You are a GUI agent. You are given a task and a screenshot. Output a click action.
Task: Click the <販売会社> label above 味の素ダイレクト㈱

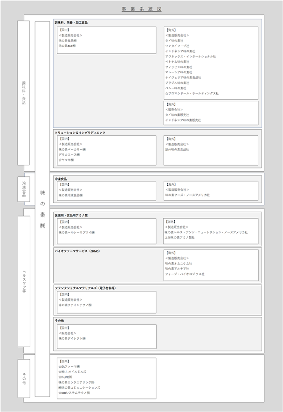68,333
